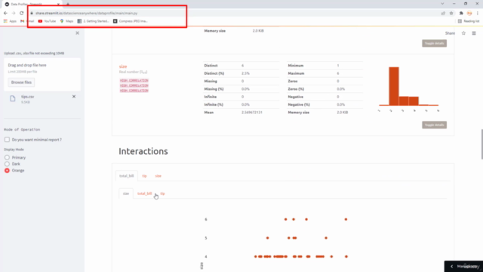483x272 pixels.
Task: Select the total_bill tab in the first Interactions row
Action: [127, 176]
